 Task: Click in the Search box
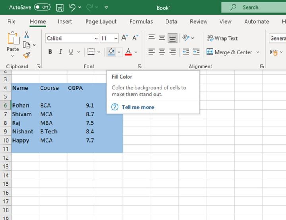[x=254, y=7]
